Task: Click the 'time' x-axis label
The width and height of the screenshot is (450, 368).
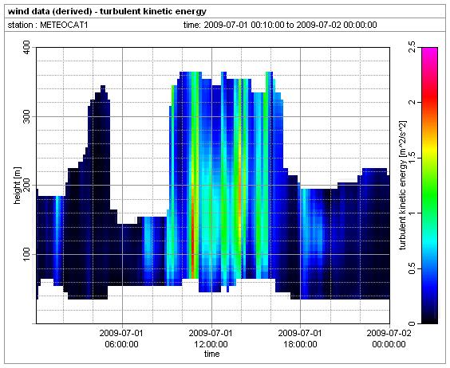Action: point(211,354)
